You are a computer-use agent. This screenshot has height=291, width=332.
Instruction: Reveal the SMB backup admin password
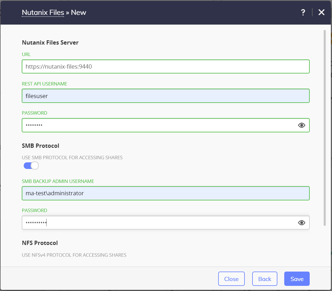(301, 223)
